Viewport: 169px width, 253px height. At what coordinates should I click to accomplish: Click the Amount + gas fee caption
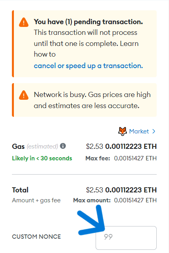click(36, 200)
